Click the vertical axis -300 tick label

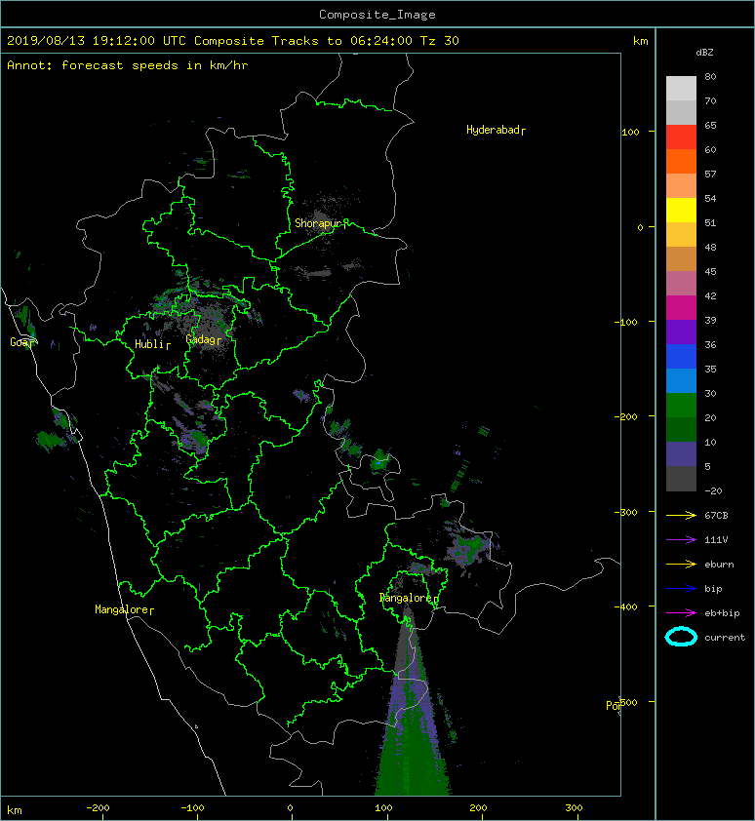[626, 512]
